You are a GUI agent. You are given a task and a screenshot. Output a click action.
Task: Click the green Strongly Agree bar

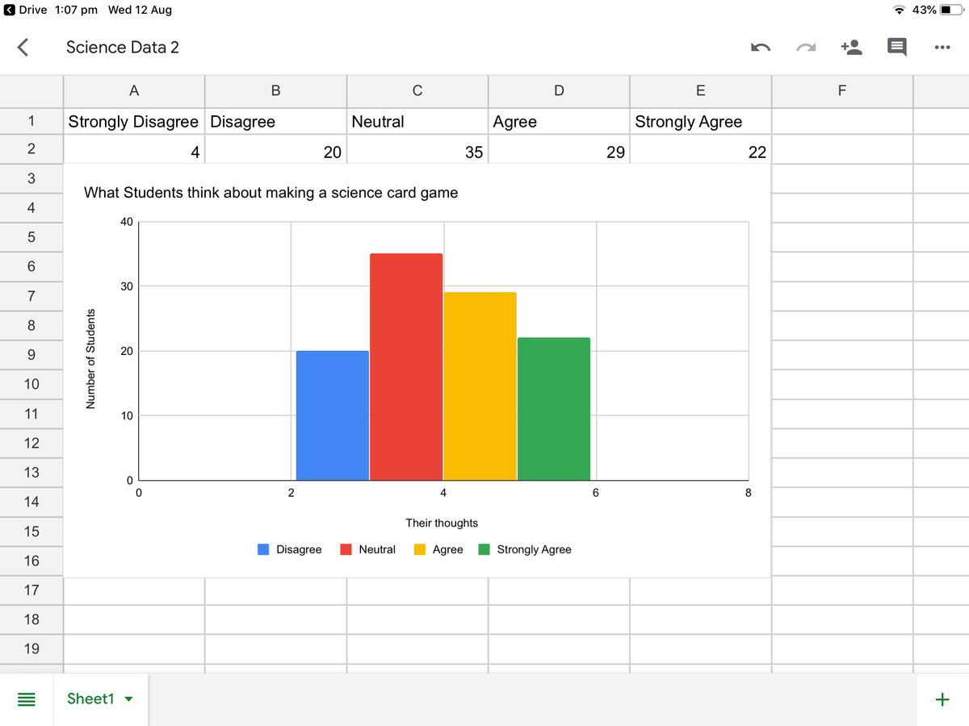554,409
